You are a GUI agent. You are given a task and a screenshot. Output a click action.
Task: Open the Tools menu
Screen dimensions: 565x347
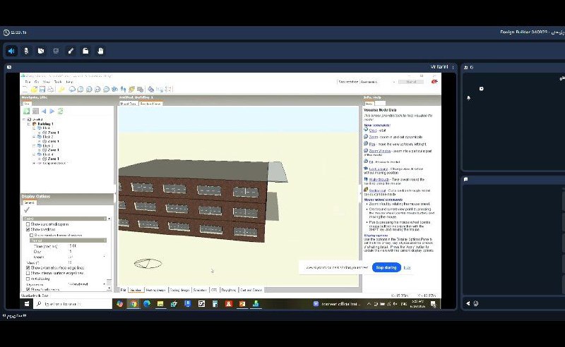(x=58, y=82)
